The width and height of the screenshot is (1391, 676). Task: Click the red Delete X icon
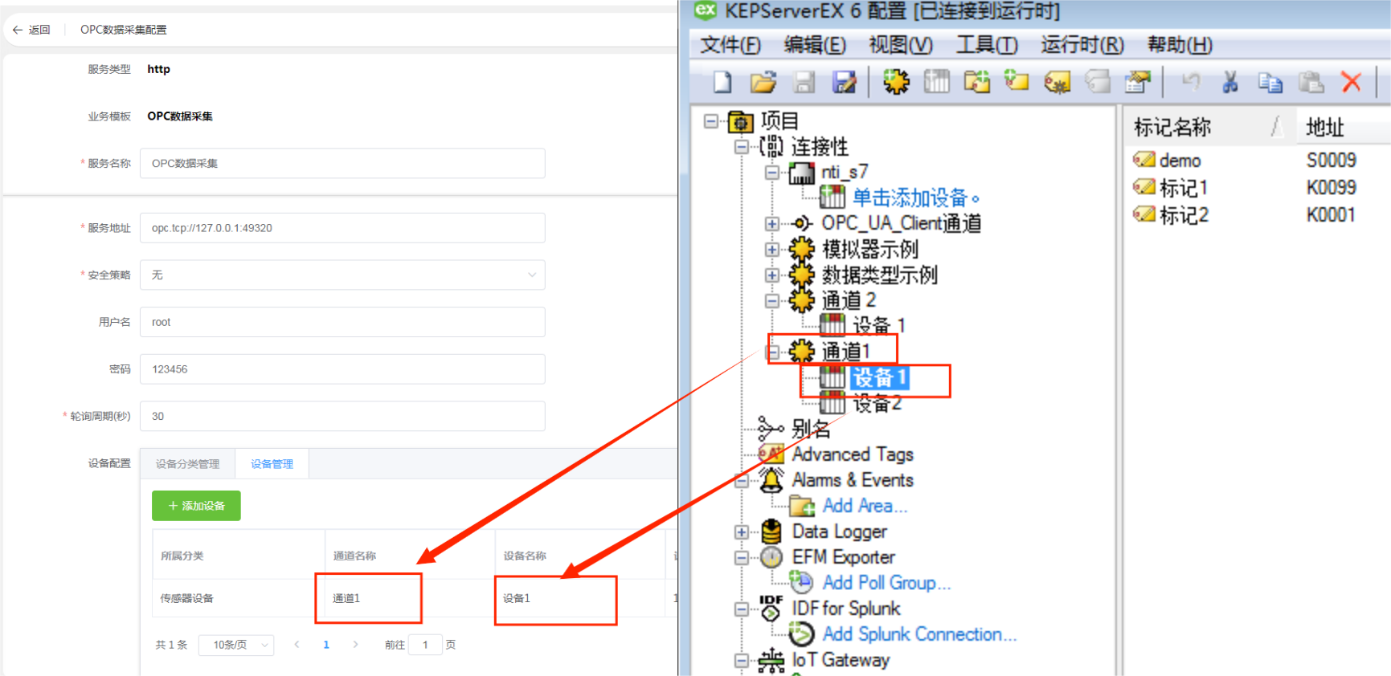1352,81
